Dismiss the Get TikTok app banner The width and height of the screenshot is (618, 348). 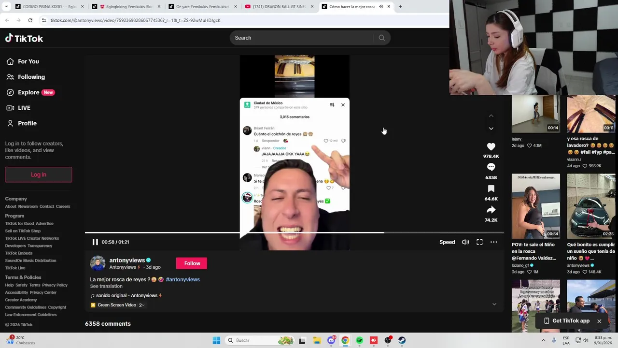click(599, 321)
